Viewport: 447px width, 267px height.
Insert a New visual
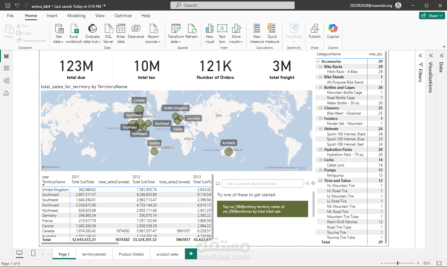pyautogui.click(x=210, y=34)
